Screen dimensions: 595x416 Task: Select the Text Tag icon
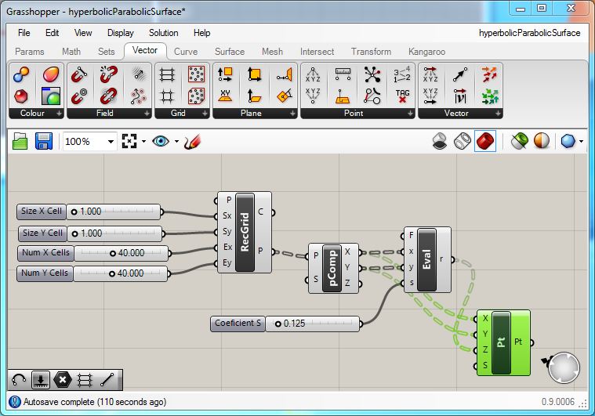point(402,96)
